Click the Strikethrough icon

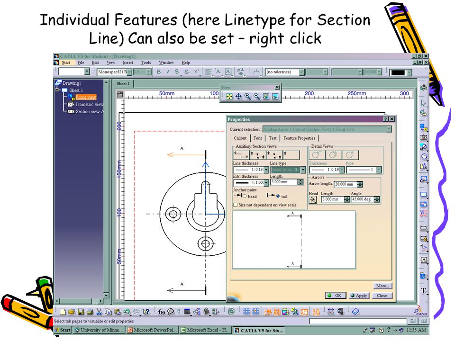[187, 72]
